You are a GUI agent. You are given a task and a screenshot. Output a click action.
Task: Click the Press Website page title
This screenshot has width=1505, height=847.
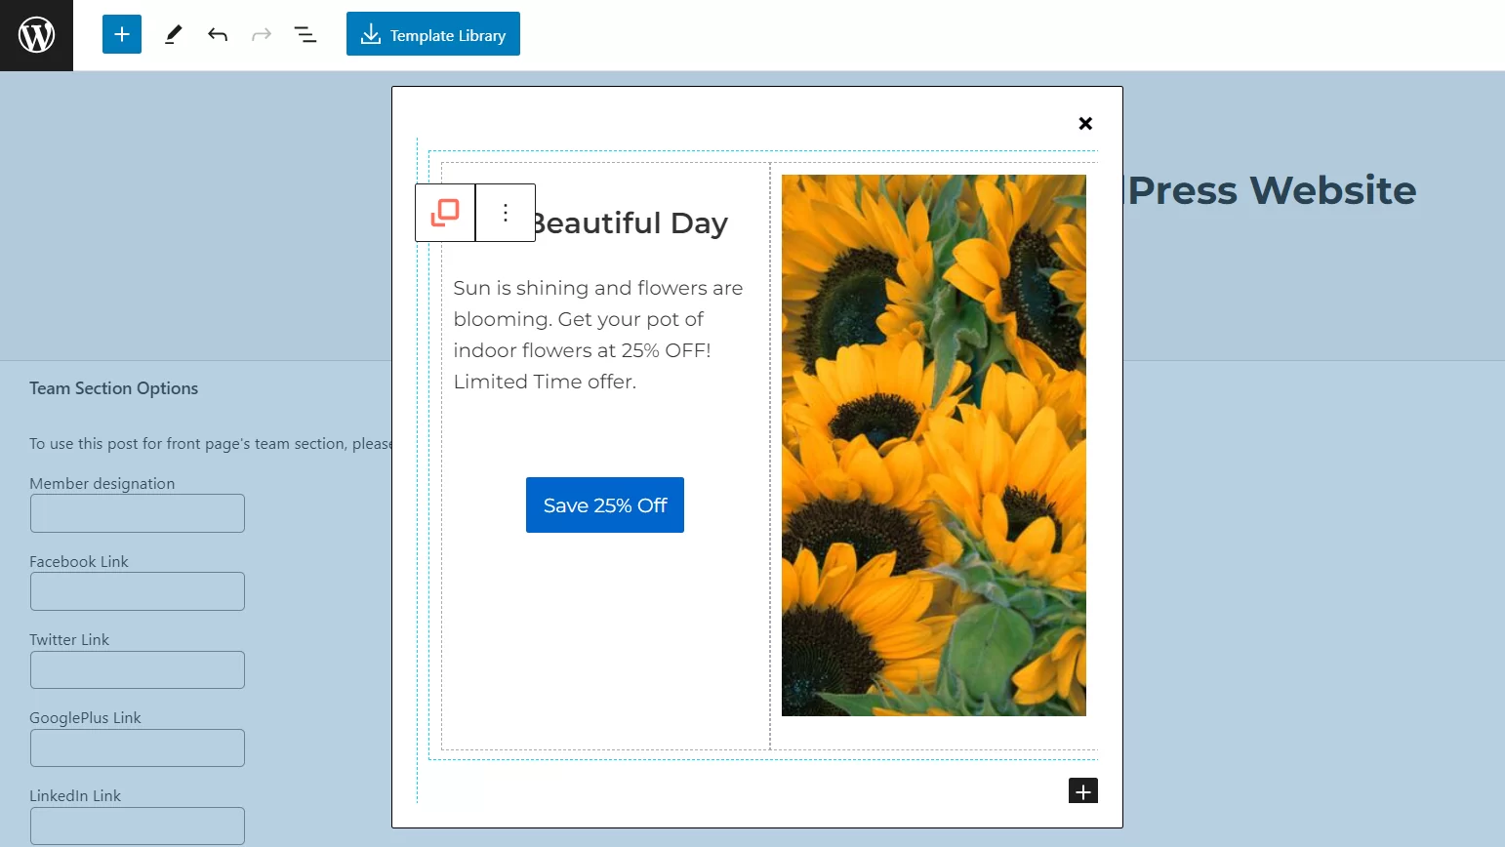(1272, 190)
